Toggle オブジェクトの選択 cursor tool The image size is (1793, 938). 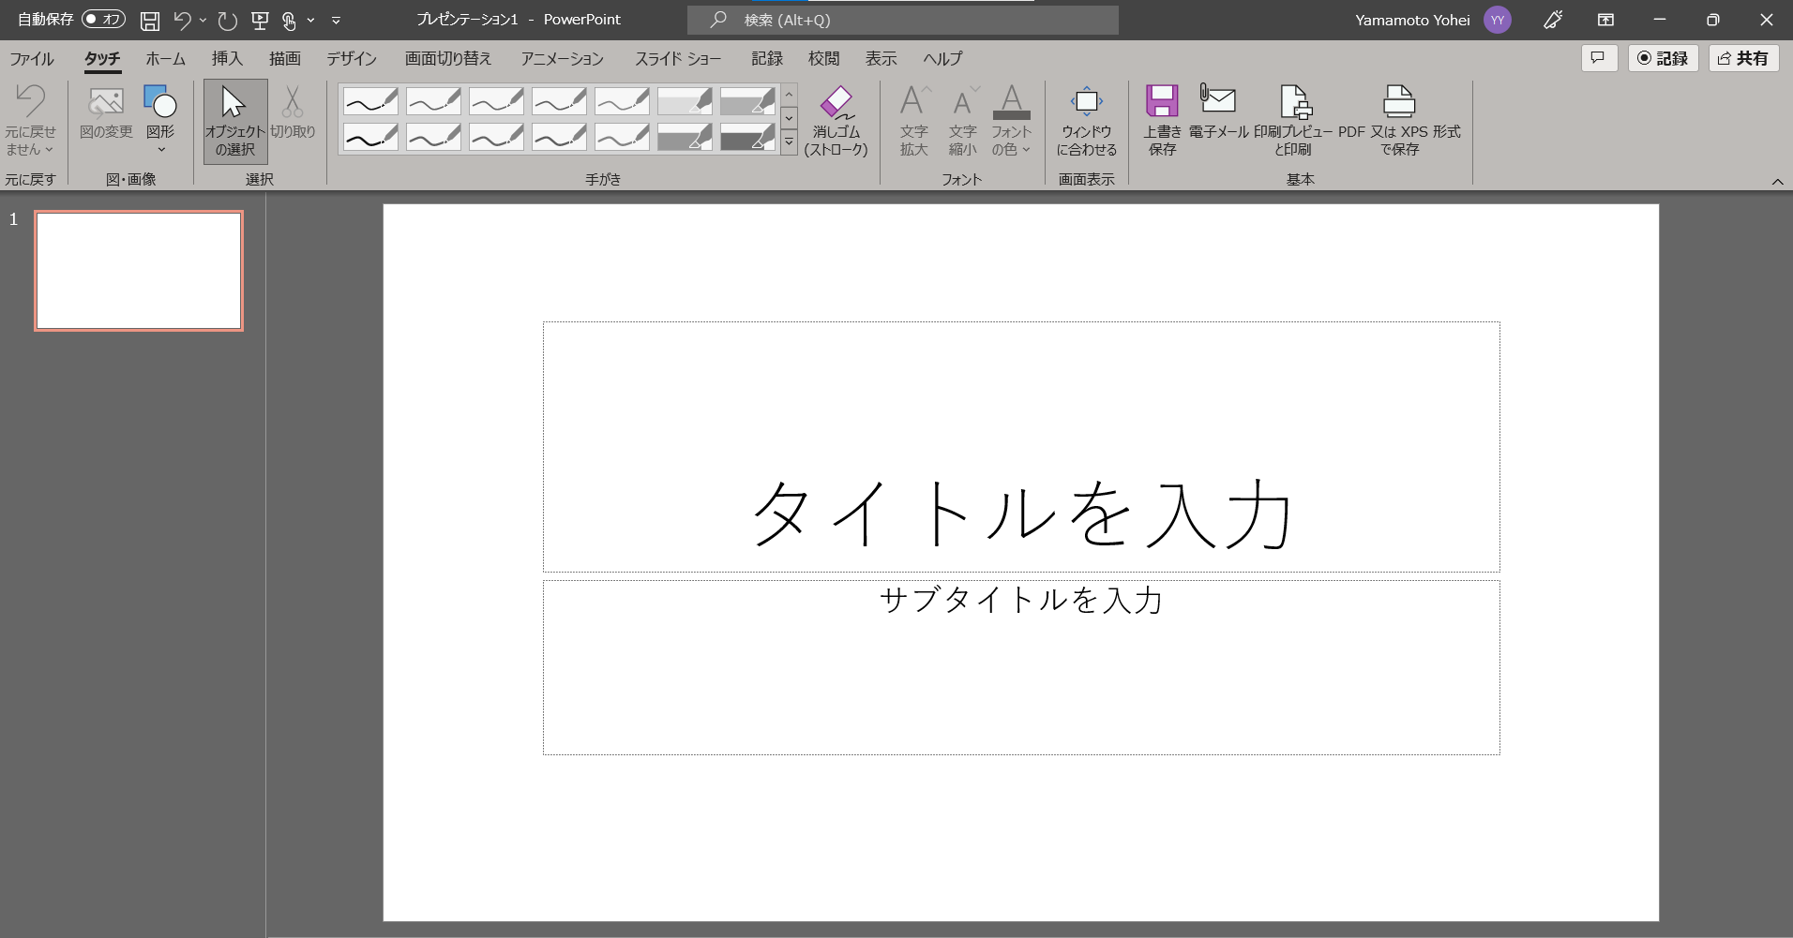tap(234, 121)
